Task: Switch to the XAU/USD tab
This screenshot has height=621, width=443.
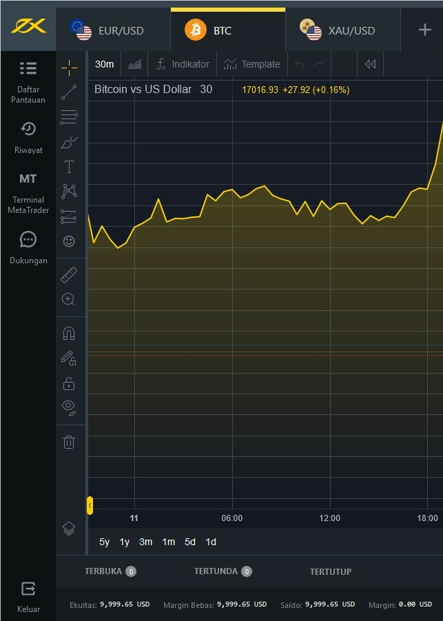Action: (343, 30)
